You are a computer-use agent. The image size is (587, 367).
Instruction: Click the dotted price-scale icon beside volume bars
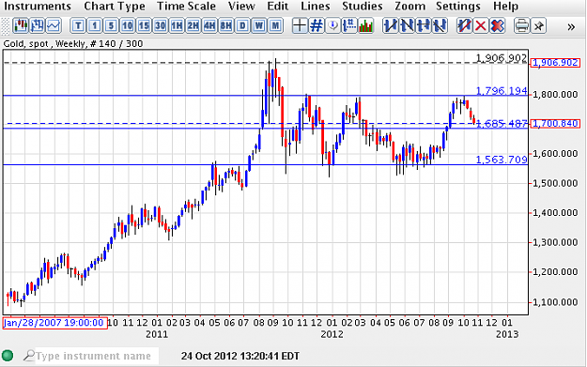coord(349,26)
